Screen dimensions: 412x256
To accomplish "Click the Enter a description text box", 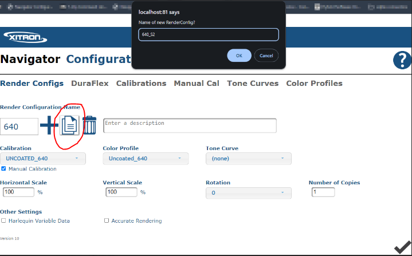I will coord(190,125).
